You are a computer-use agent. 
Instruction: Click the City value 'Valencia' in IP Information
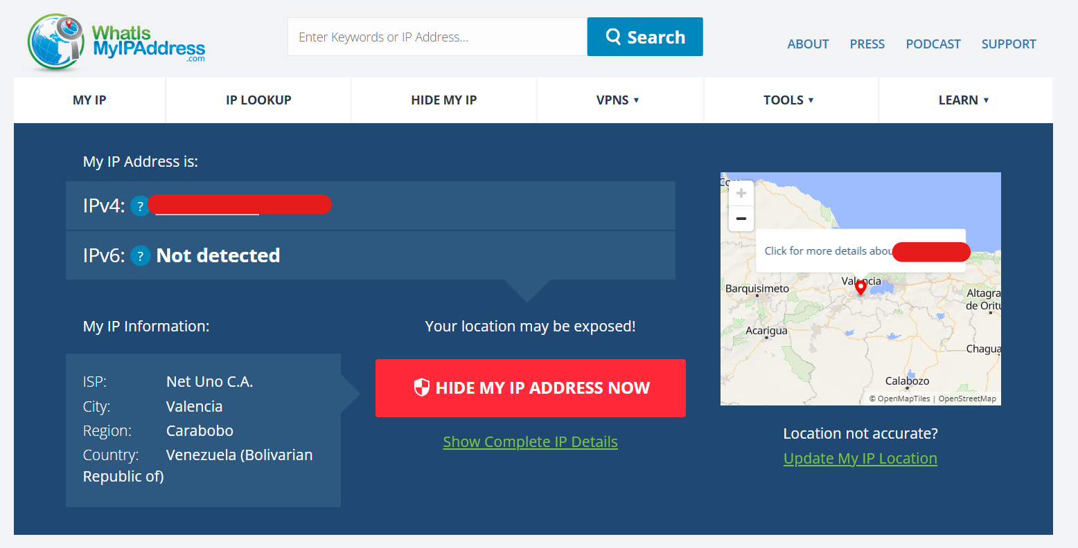(x=195, y=407)
